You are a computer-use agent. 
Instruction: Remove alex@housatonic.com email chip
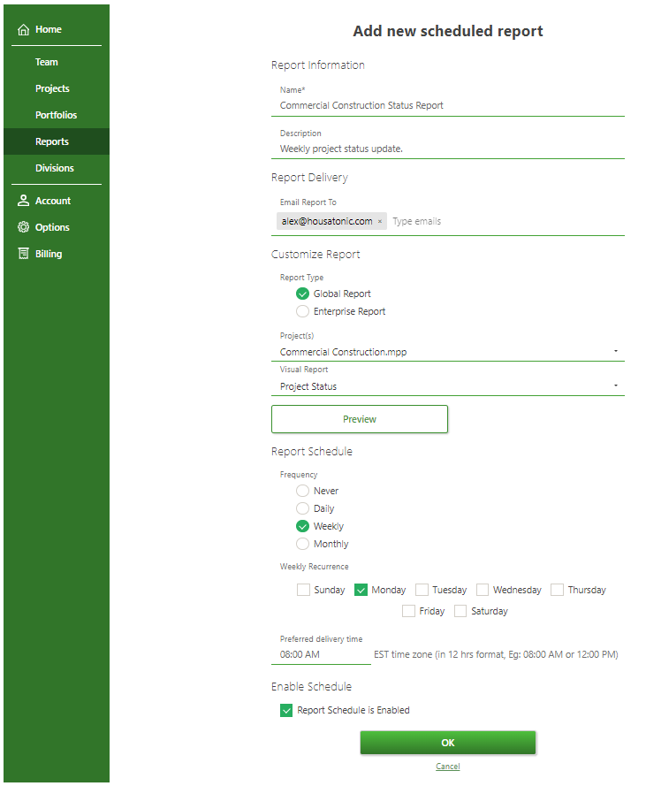pos(380,222)
